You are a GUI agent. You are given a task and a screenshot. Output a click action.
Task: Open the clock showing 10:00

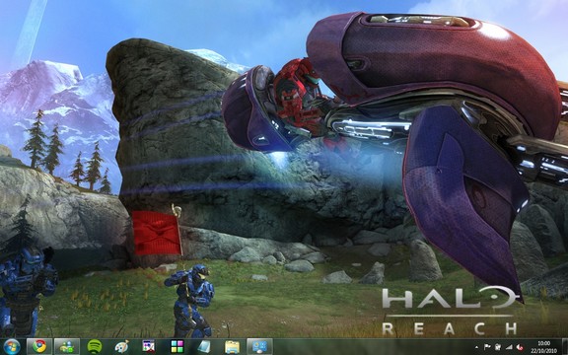tap(544, 343)
